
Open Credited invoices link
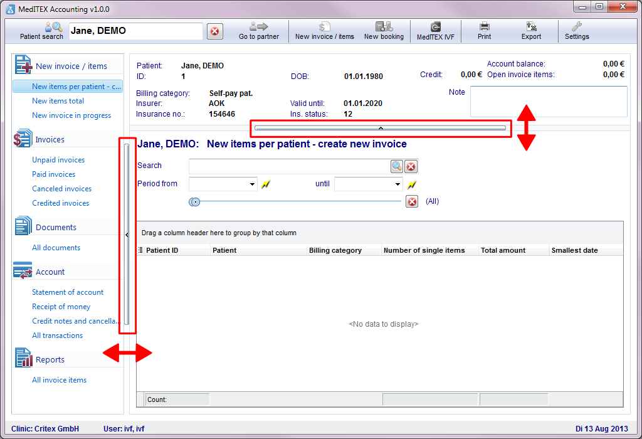pyautogui.click(x=61, y=203)
